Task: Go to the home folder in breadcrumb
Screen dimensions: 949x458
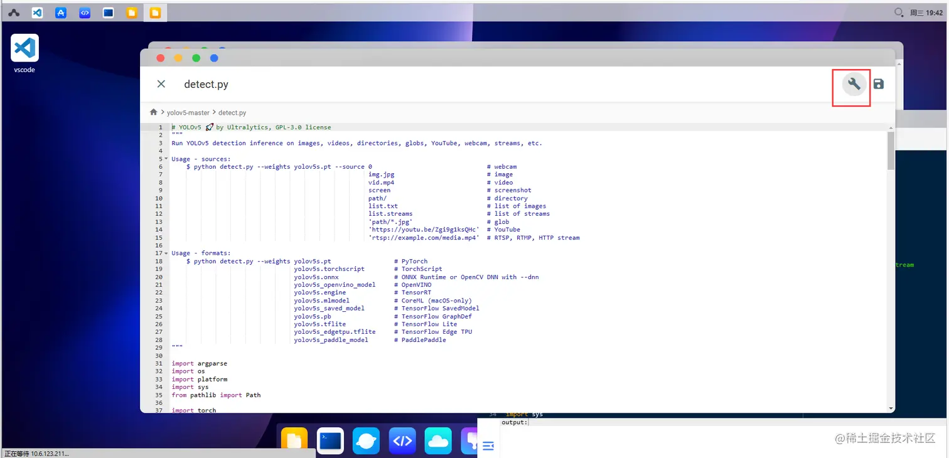Action: 154,112
